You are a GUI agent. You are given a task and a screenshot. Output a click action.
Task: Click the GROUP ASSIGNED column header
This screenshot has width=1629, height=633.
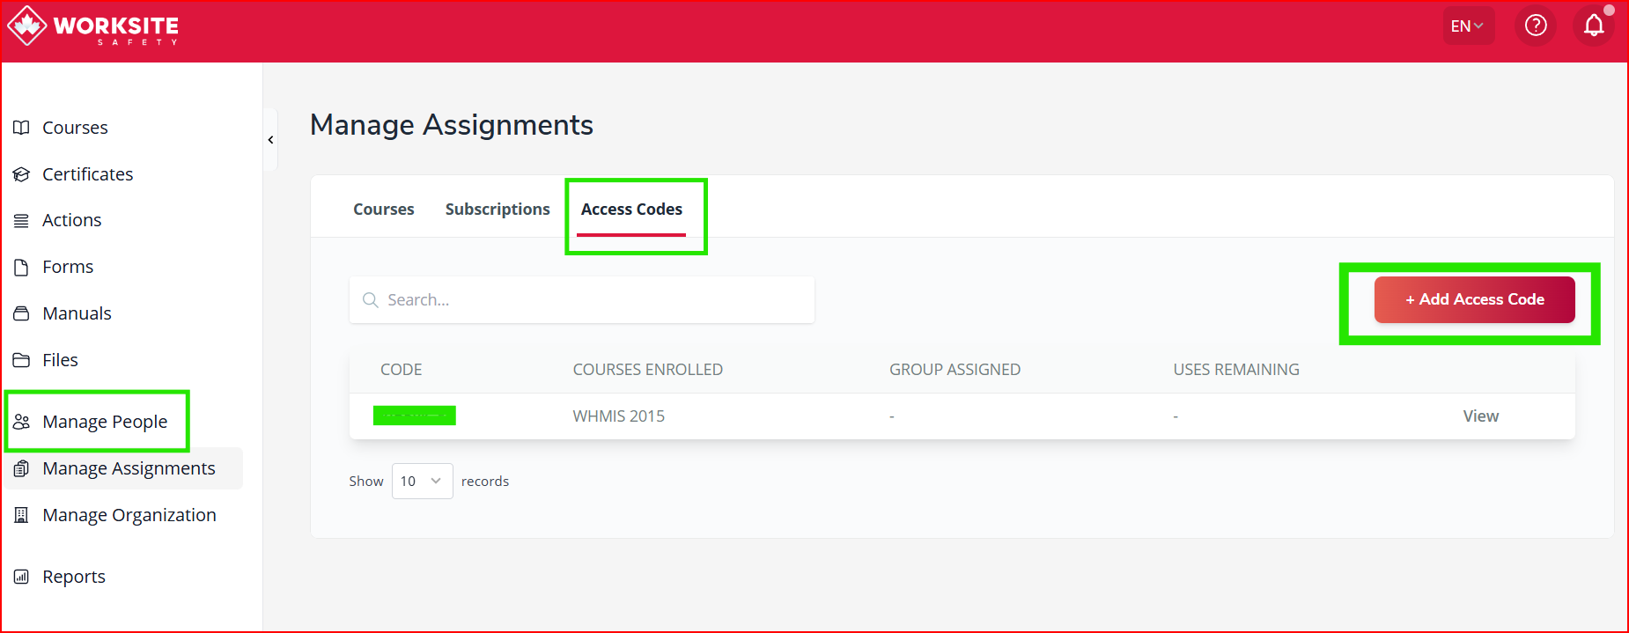955,370
